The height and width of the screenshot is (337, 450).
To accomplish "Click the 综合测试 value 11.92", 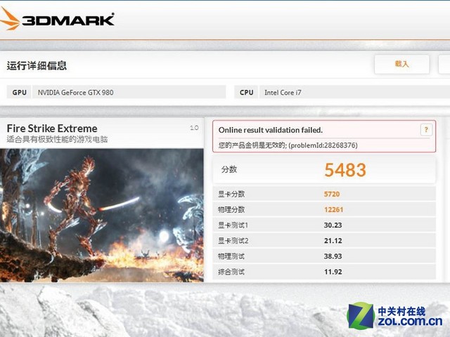I will tap(333, 272).
